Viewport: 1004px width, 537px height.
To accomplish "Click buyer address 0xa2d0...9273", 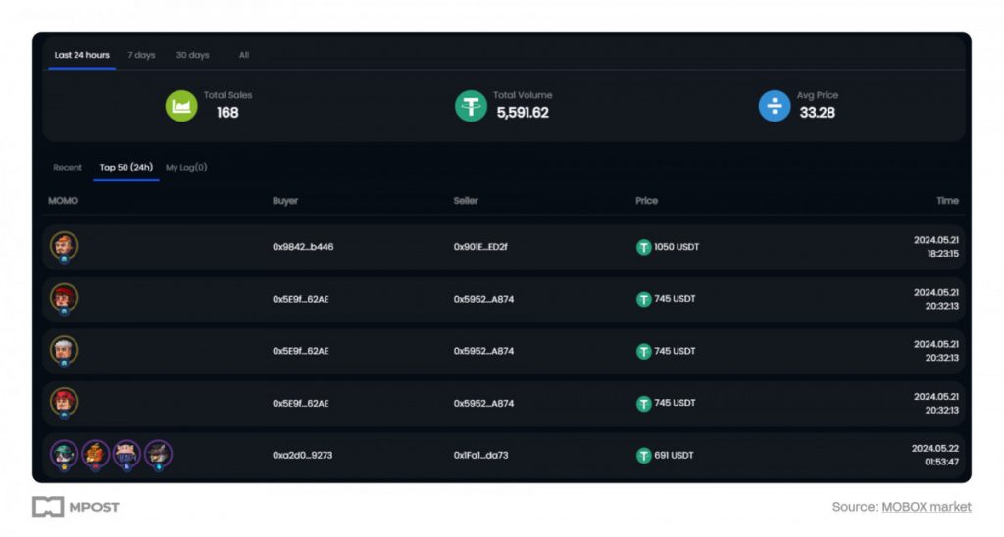I will point(302,455).
